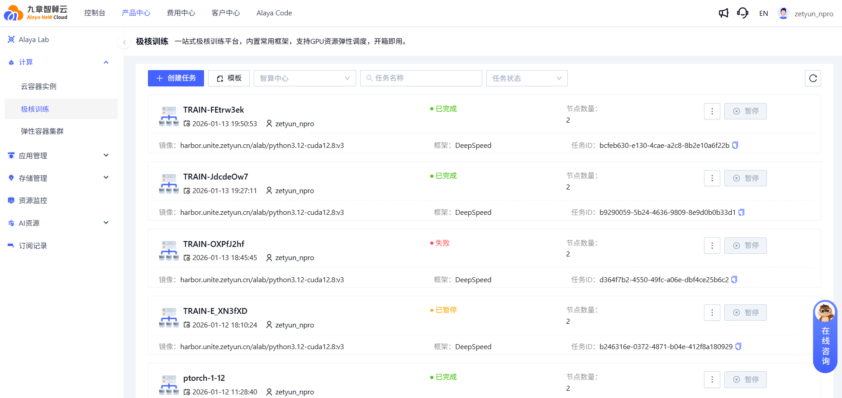The image size is (842, 398).
Task: Open Alaya Code in top navigation
Action: click(x=274, y=13)
